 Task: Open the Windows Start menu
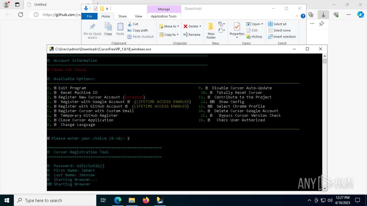pyautogui.click(x=7, y=200)
